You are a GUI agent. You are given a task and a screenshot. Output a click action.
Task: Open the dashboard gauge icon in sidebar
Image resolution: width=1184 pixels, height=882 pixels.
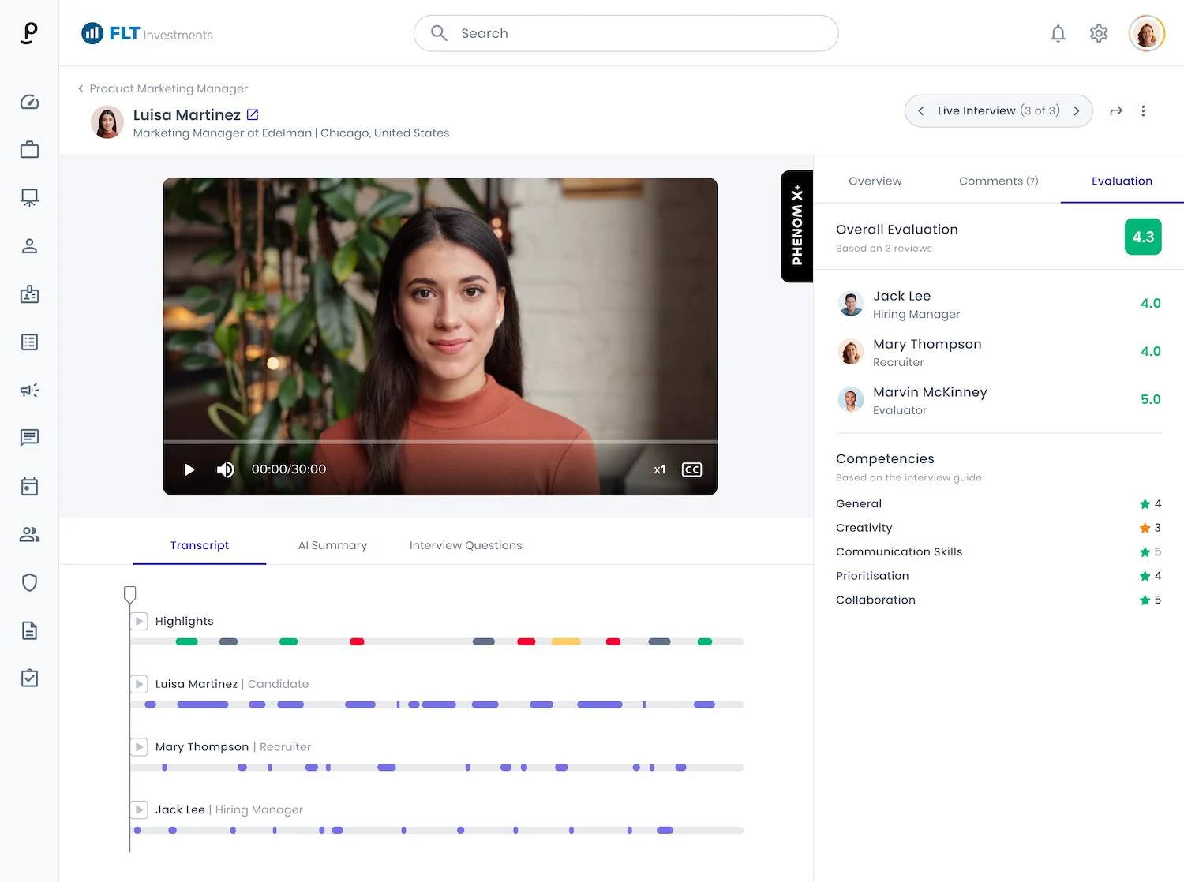[29, 102]
